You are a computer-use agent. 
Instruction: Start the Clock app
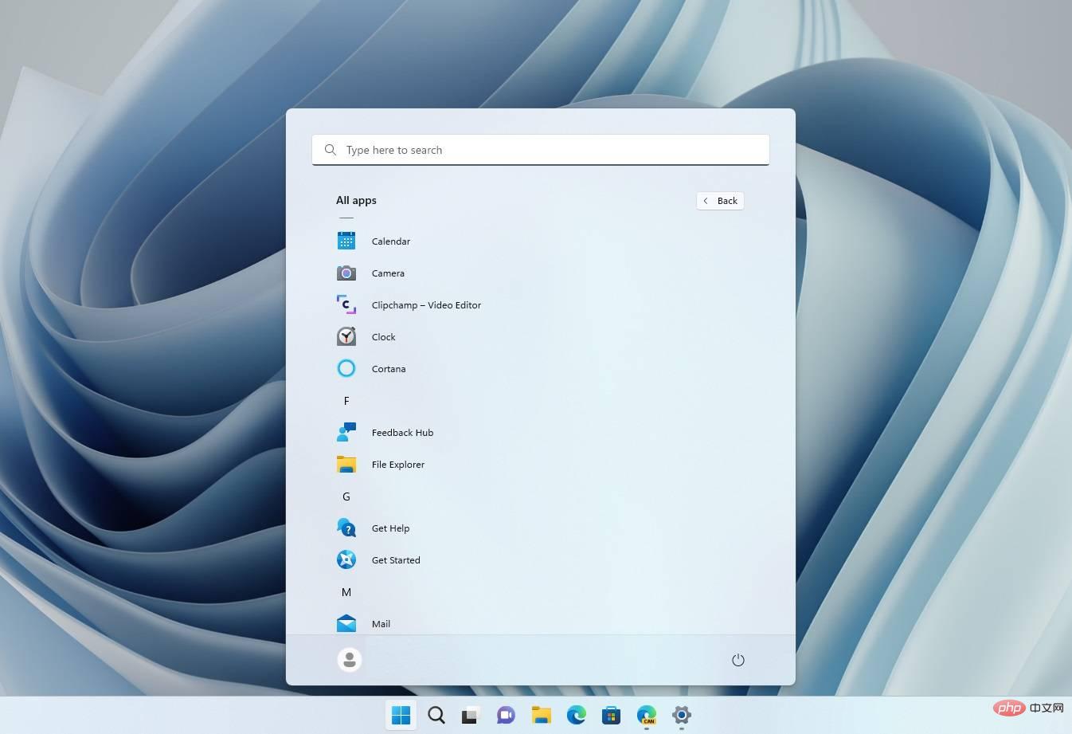tap(383, 336)
